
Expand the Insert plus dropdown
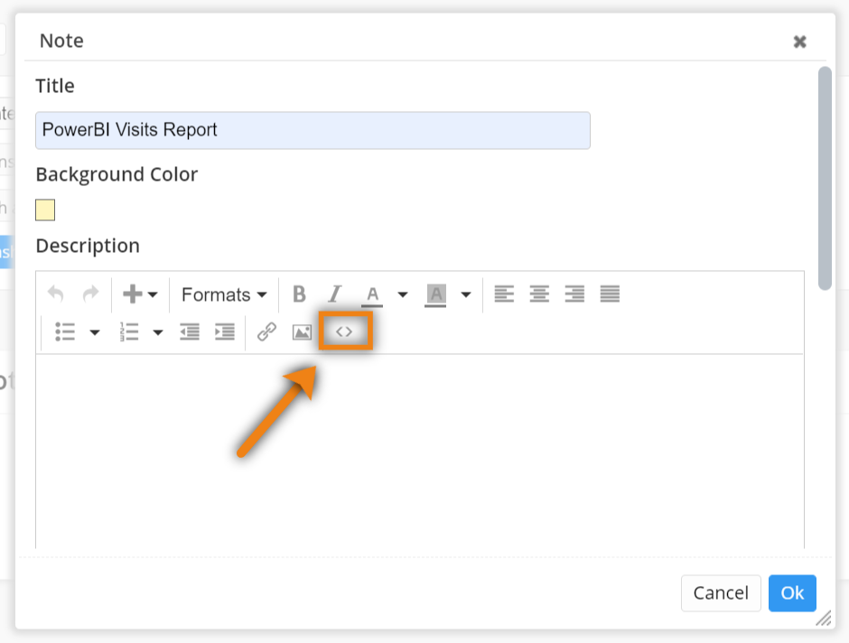[140, 294]
